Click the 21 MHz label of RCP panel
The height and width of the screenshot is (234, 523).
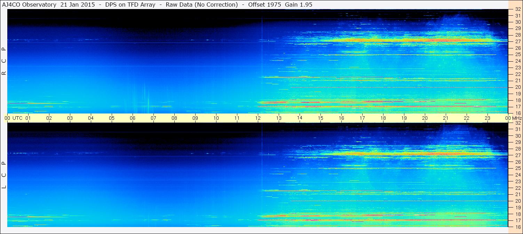[x=518, y=80]
